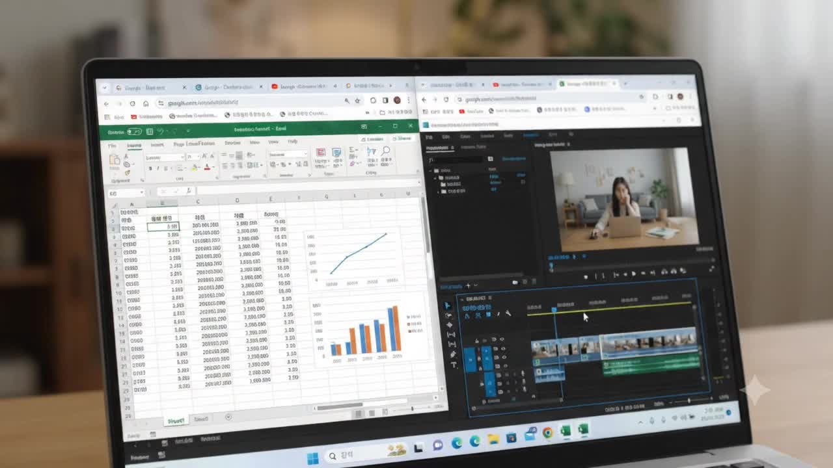Open the Page Layout tab in Excel
This screenshot has width=833, height=468.
[193, 144]
